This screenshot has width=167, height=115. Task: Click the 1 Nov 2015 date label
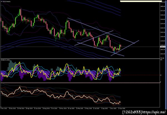(113, 109)
